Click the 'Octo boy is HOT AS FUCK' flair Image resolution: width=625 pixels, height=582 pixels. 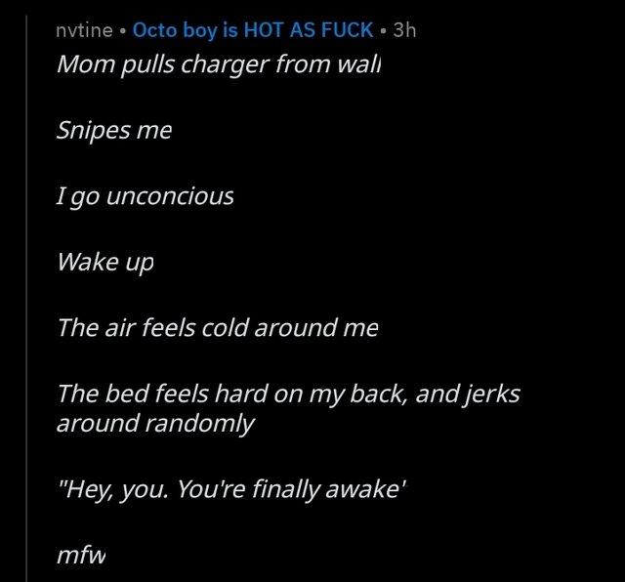tap(252, 29)
